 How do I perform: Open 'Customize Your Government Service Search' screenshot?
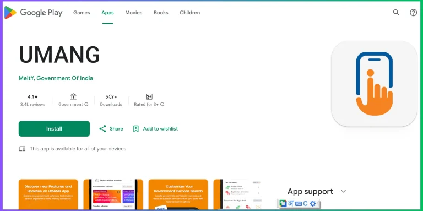coord(178,194)
